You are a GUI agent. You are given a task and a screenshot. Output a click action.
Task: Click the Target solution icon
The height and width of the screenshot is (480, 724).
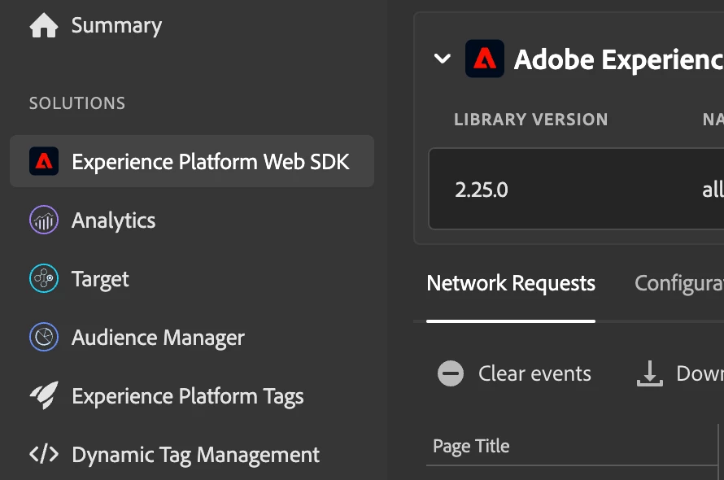tap(44, 279)
